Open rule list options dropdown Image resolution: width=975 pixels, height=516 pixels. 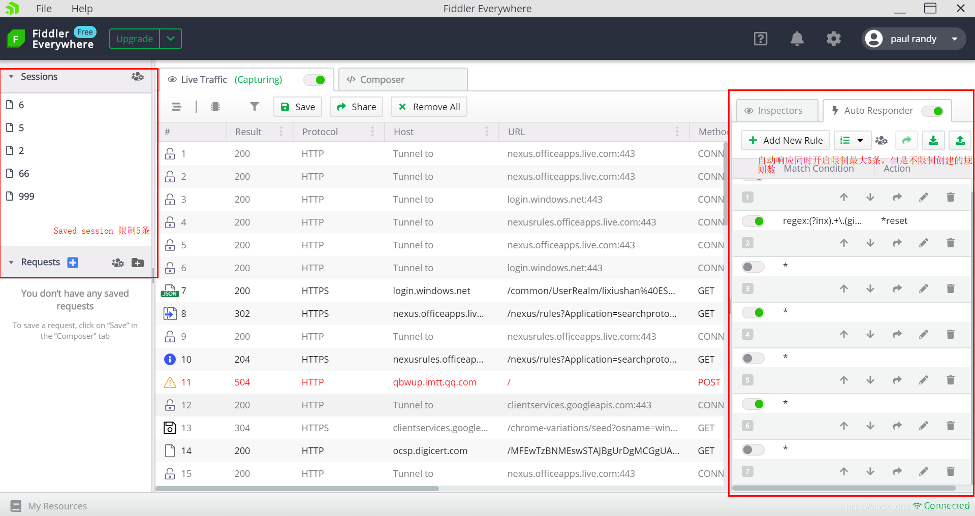(853, 140)
